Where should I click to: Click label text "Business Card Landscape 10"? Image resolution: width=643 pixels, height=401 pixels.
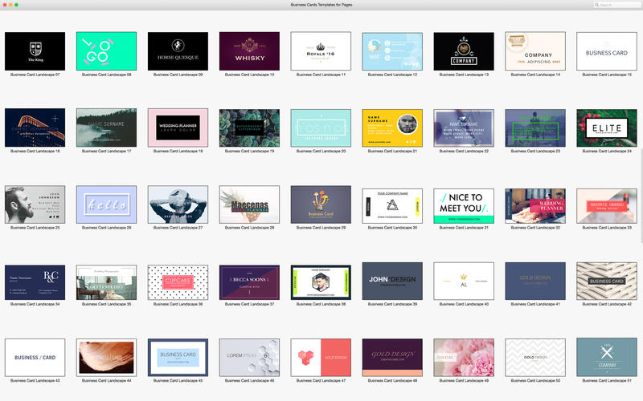click(249, 75)
